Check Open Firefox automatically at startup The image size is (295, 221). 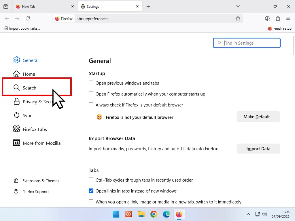[x=91, y=94]
